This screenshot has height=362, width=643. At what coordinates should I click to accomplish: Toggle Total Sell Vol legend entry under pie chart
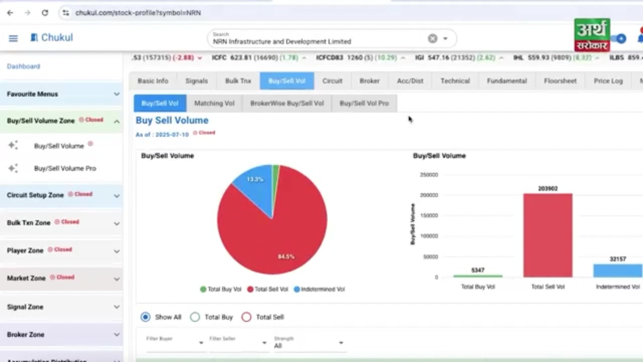pos(268,289)
